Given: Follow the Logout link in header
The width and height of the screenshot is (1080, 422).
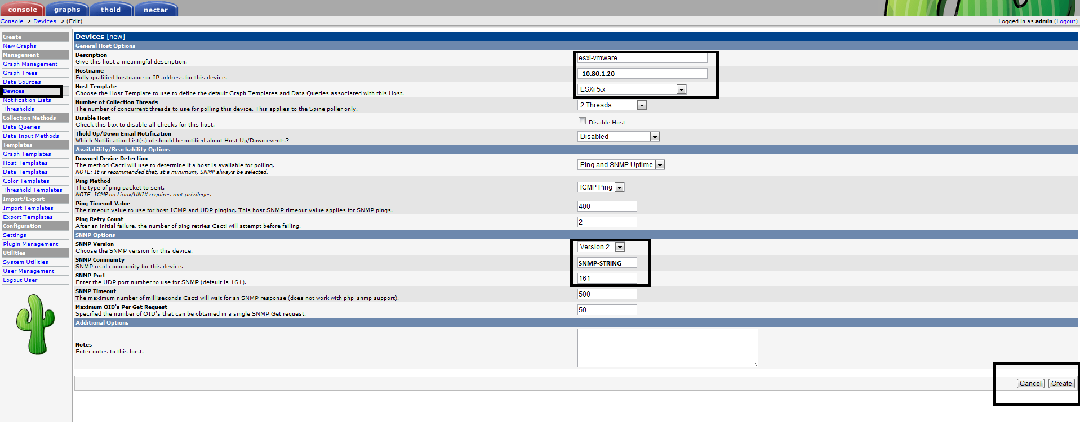Looking at the screenshot, I should 1066,21.
